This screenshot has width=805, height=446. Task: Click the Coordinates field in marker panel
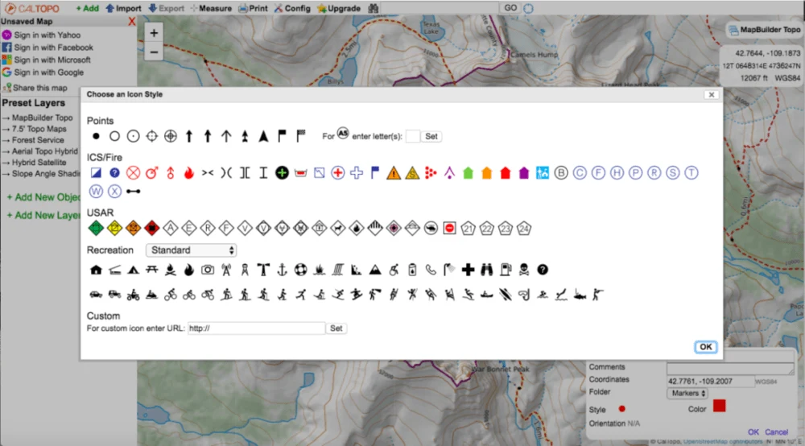tap(711, 382)
